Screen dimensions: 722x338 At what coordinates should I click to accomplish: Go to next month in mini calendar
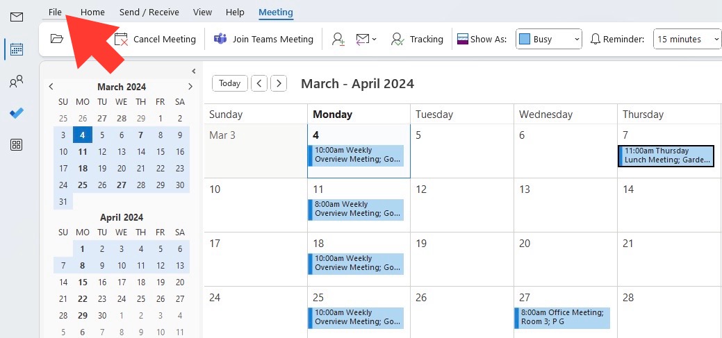190,87
